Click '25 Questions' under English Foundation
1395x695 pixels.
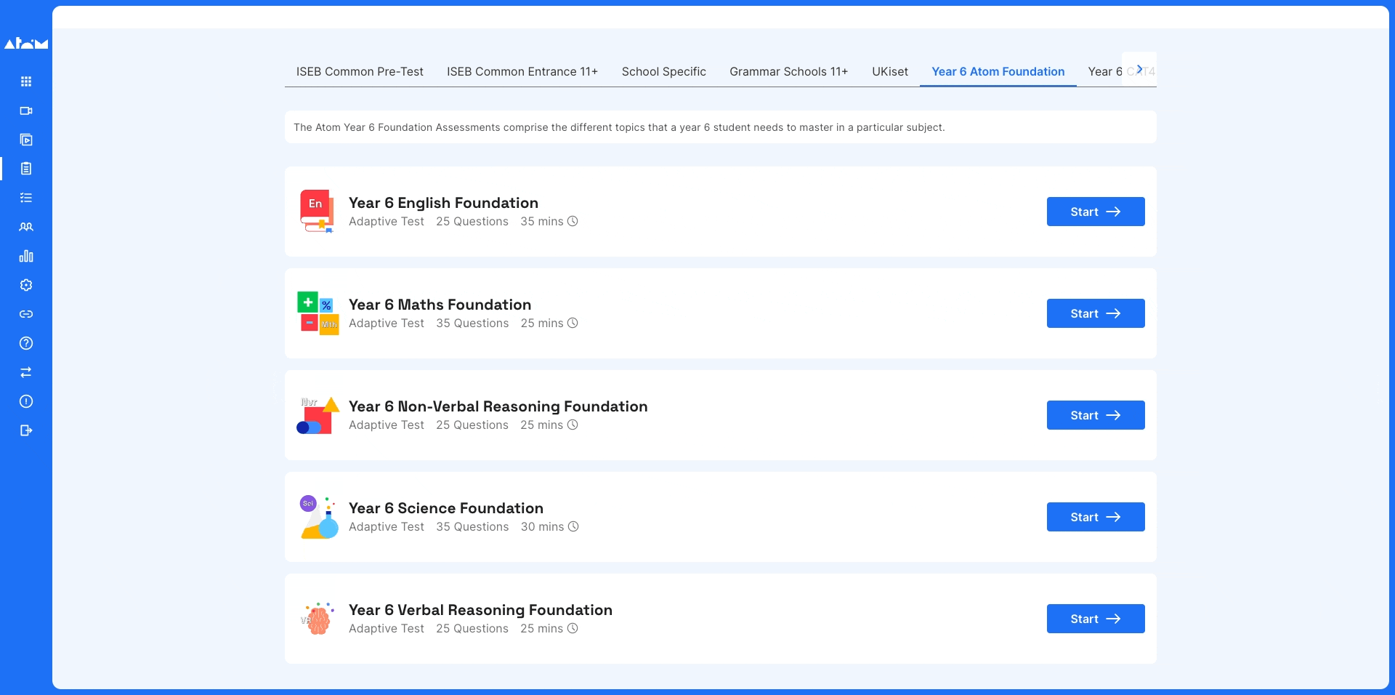472,221
